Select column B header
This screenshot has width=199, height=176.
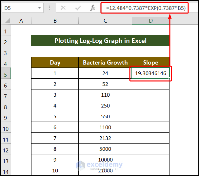[x=55, y=21]
